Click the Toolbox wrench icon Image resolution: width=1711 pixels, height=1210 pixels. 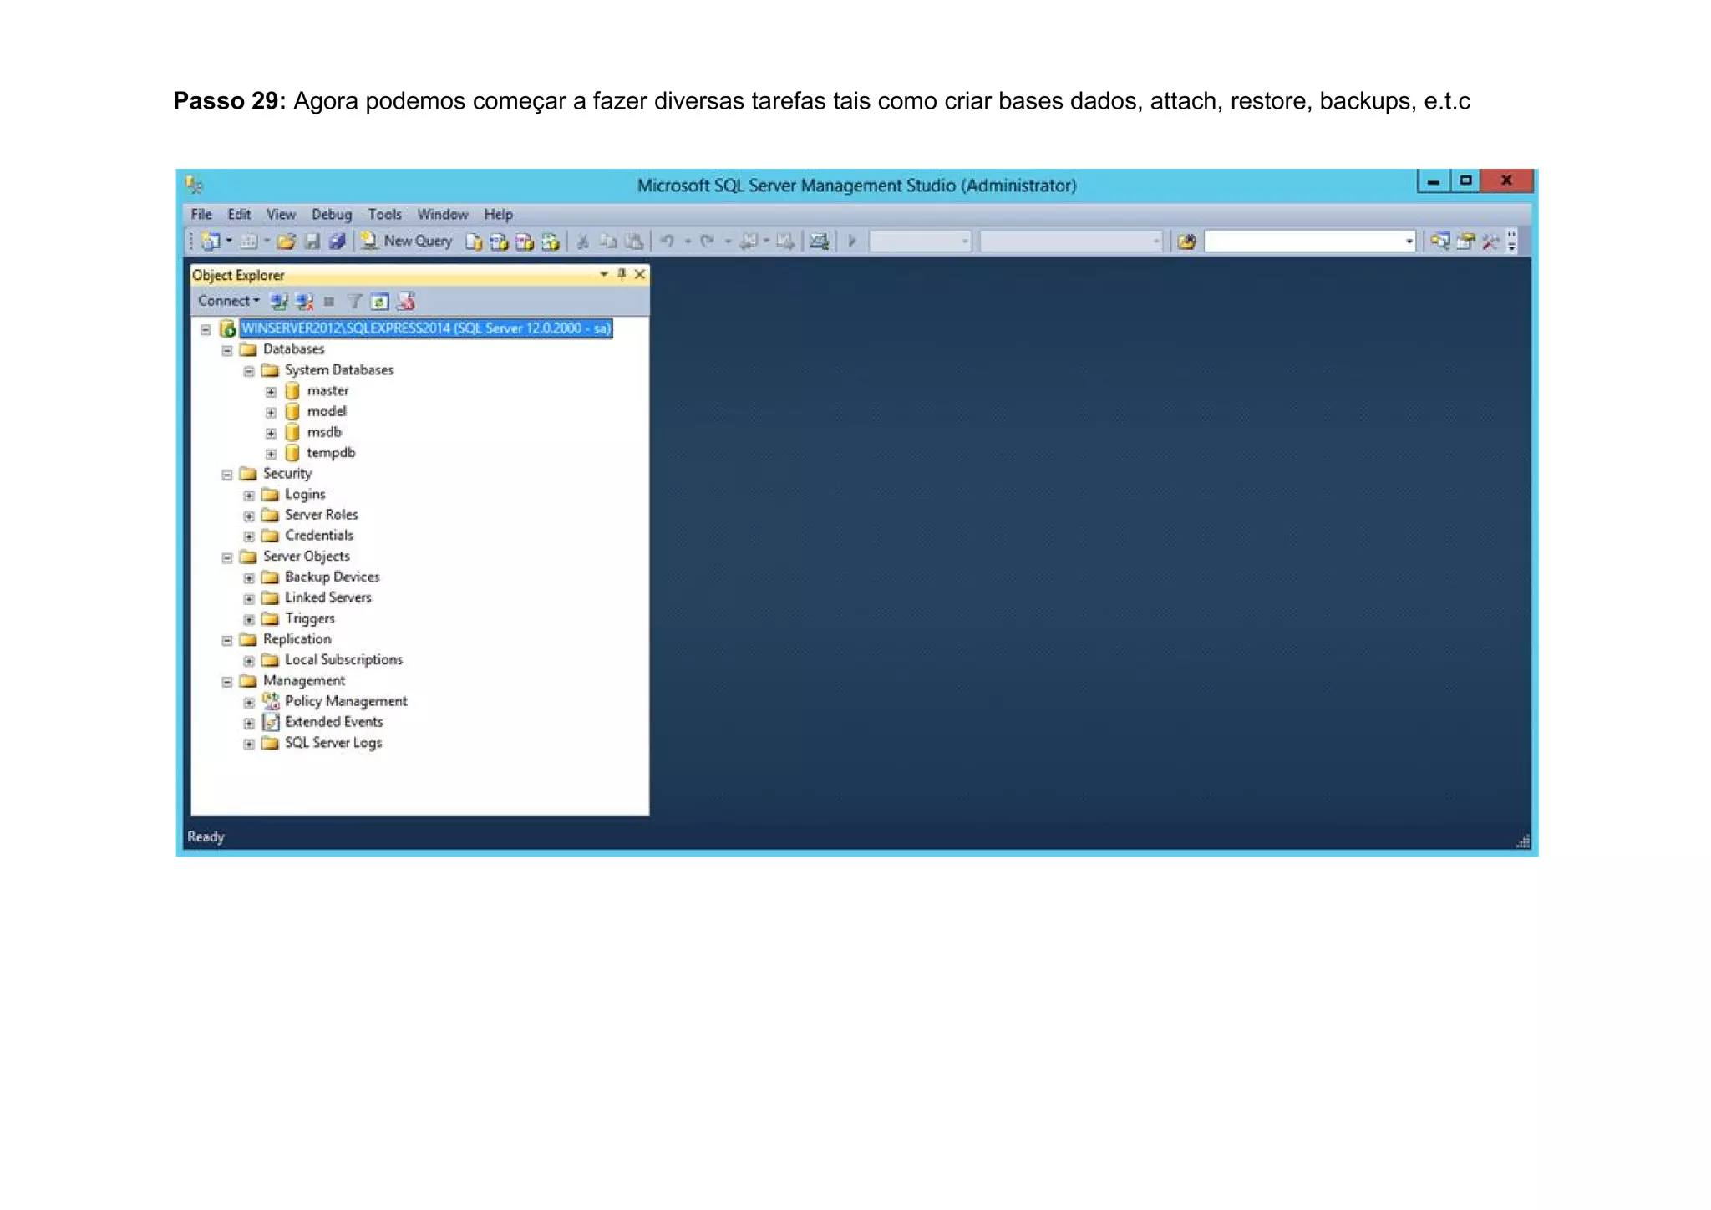coord(1490,242)
